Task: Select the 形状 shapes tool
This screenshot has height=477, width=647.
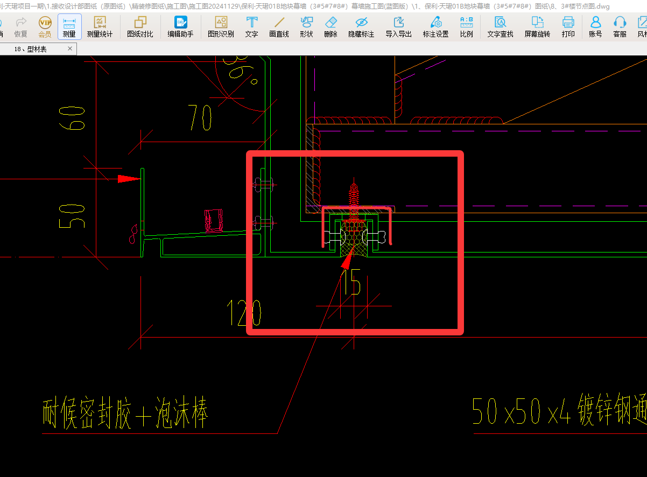Action: (x=306, y=27)
